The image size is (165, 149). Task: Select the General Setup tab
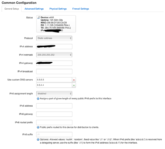12,9
